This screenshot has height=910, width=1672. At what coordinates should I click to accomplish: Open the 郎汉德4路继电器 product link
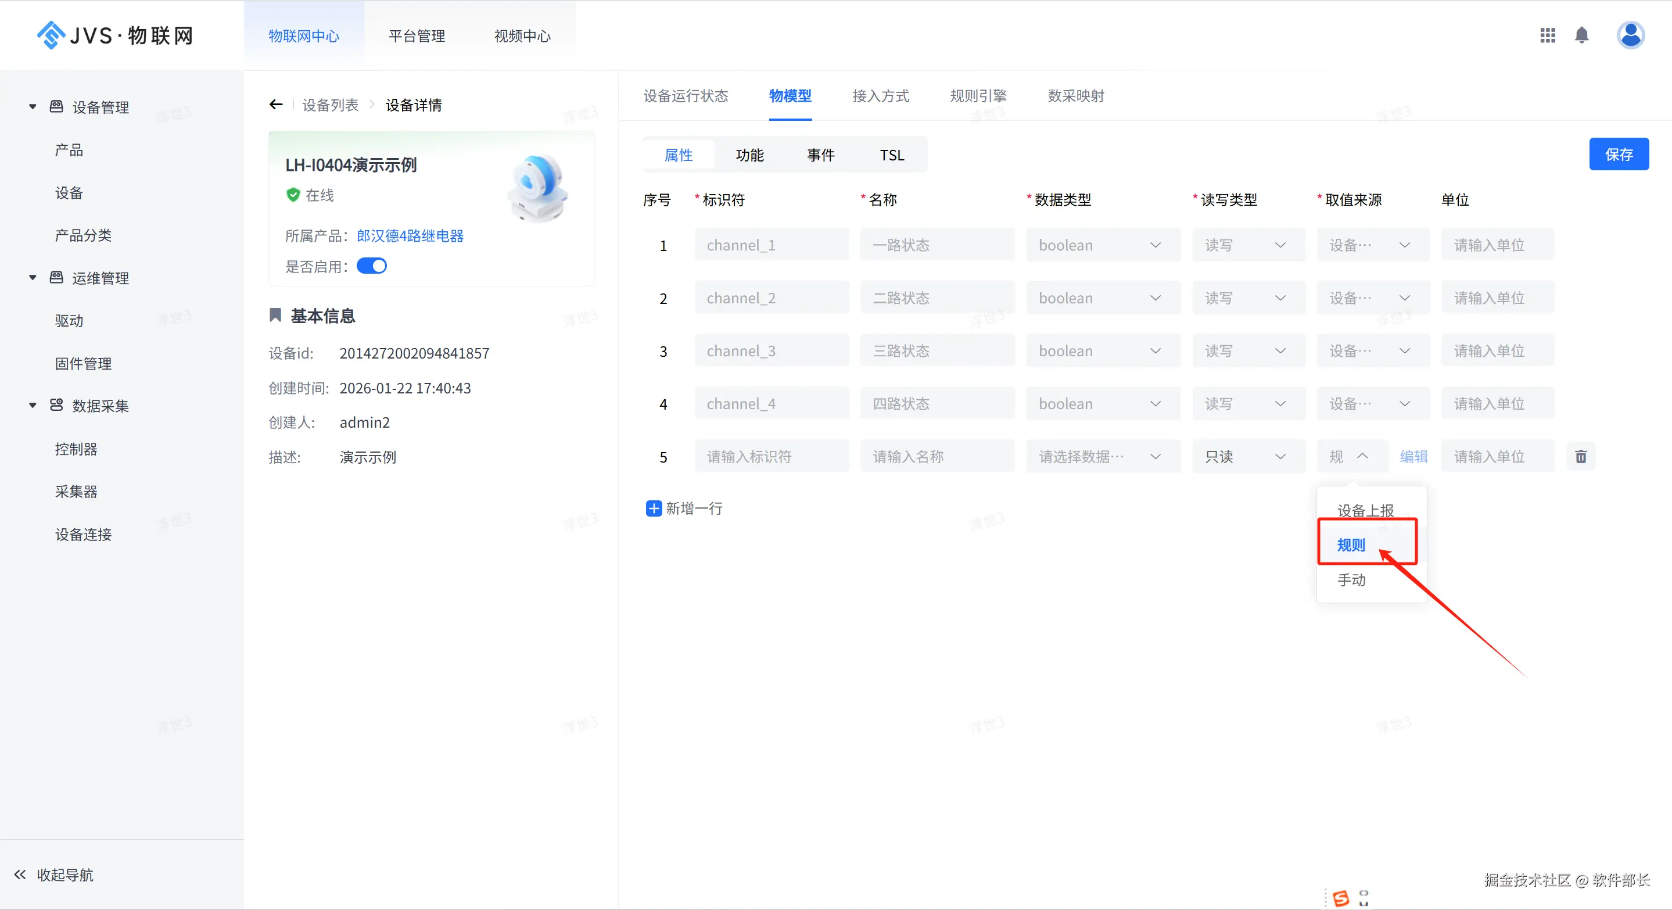tap(410, 235)
